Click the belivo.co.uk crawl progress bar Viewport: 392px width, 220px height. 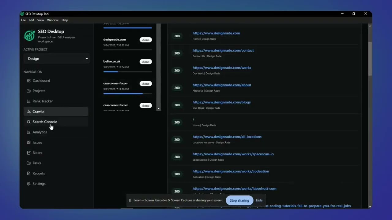point(127,71)
